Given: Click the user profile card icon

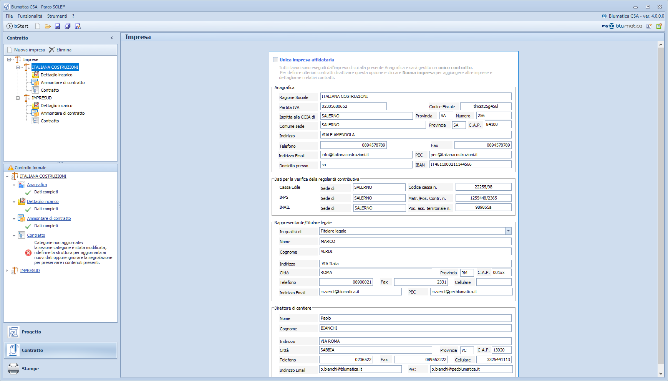Looking at the screenshot, I should pos(649,26).
